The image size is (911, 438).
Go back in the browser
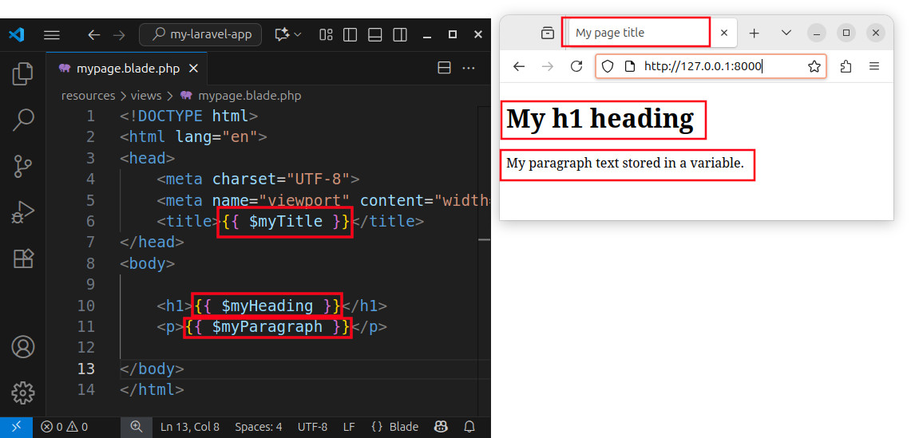pos(519,66)
